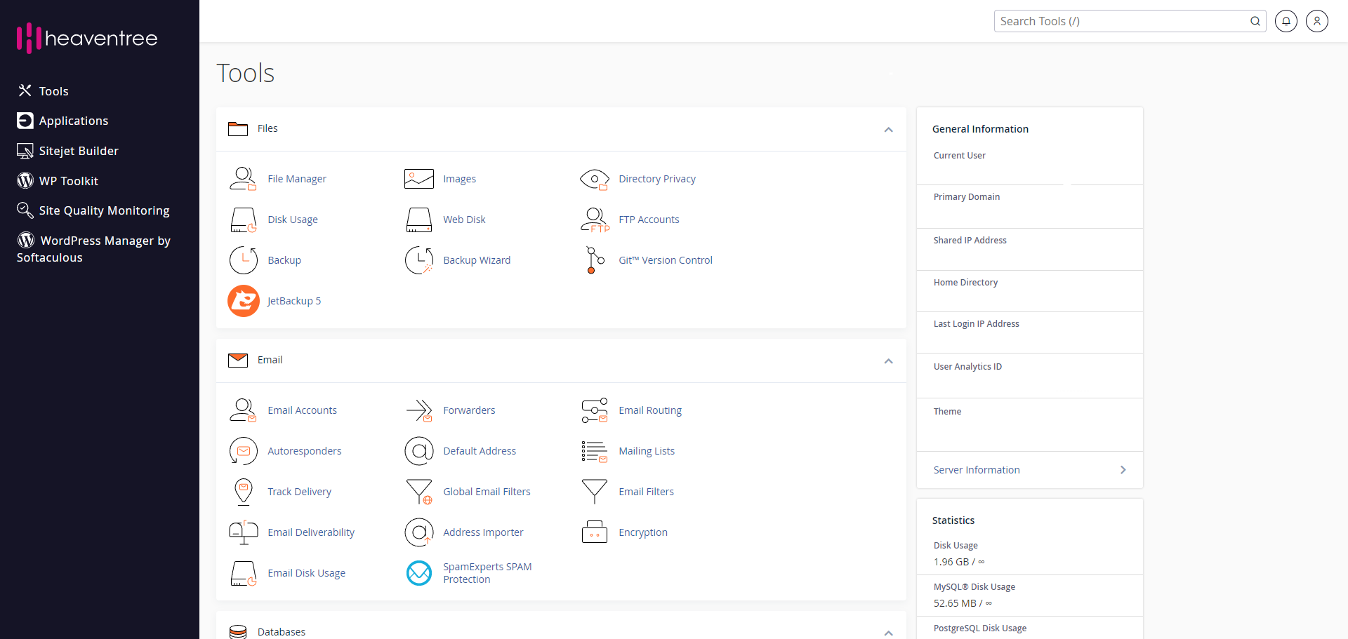Viewport: 1348px width, 639px height.
Task: Open notifications bell icon
Action: (1286, 21)
